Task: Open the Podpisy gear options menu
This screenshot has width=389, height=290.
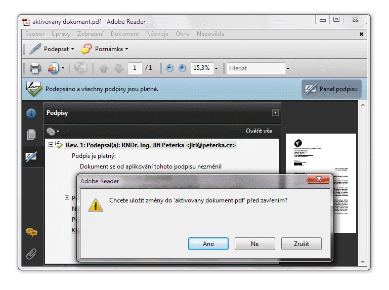Action: click(x=53, y=132)
